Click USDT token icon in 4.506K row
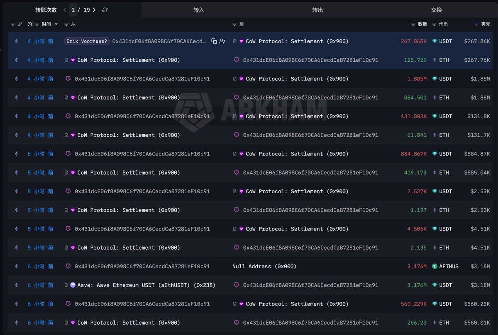498x335 pixels. point(435,229)
